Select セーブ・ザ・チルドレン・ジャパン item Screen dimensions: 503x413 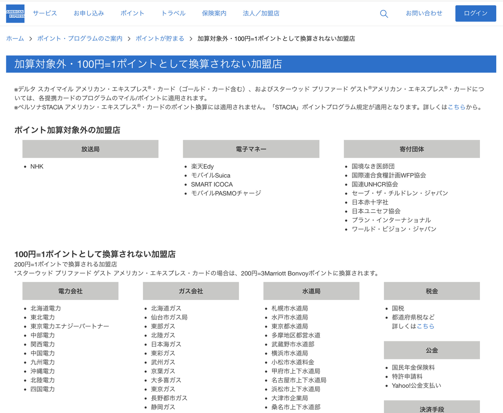(400, 193)
